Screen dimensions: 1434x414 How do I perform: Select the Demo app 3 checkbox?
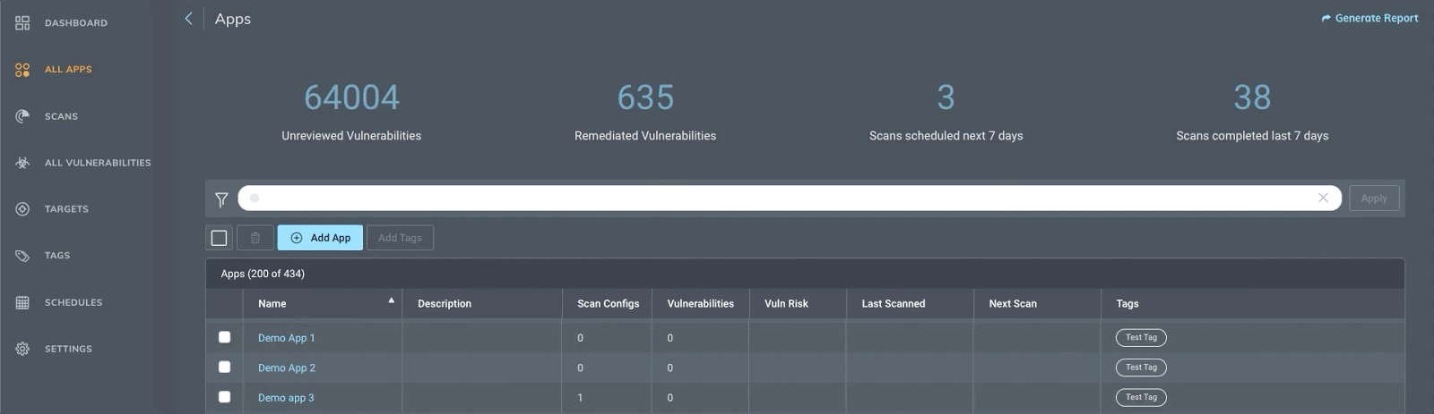click(x=224, y=397)
